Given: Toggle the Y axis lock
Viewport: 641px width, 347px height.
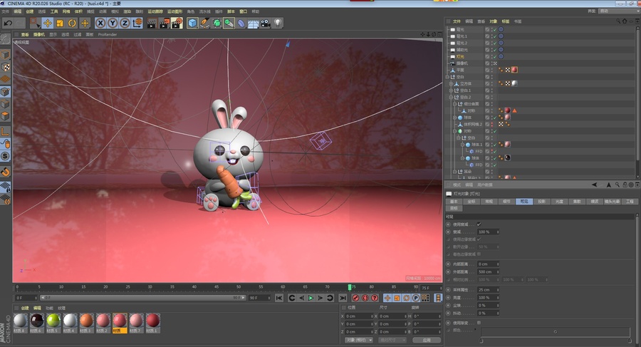Looking at the screenshot, I should click(x=113, y=24).
